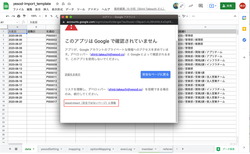Image resolution: width=250 pixels, height=154 pixels.
Task: Open the 表示形式 menu
Action: [57, 9]
